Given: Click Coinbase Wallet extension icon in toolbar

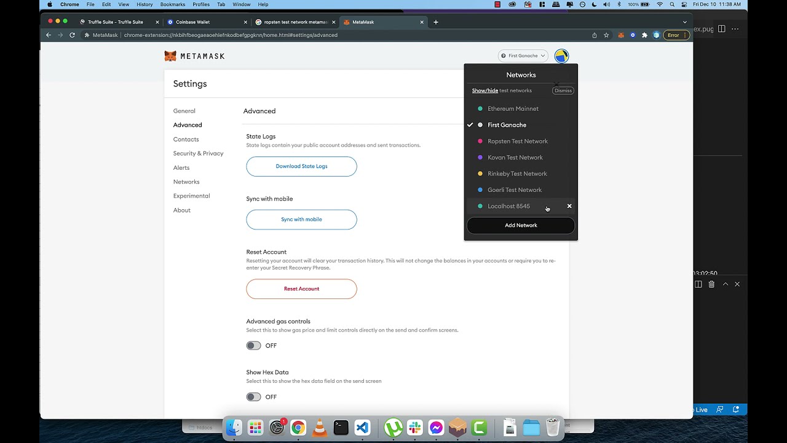Looking at the screenshot, I should [633, 35].
